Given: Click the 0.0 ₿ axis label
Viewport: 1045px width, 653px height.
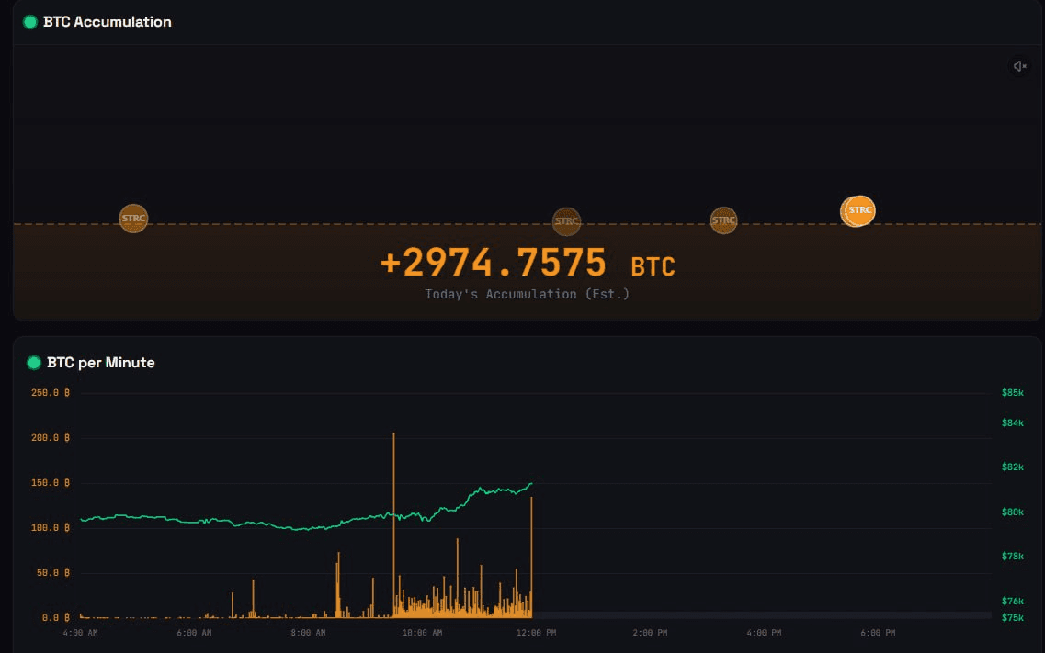Looking at the screenshot, I should pyautogui.click(x=56, y=618).
